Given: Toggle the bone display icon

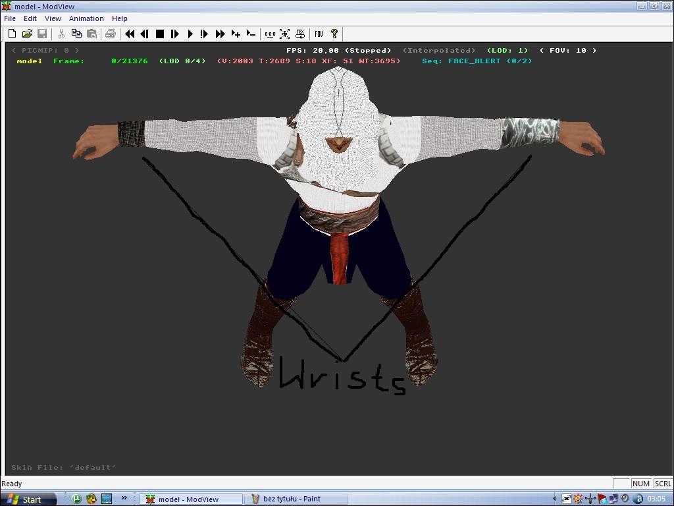Looking at the screenshot, I should [270, 34].
